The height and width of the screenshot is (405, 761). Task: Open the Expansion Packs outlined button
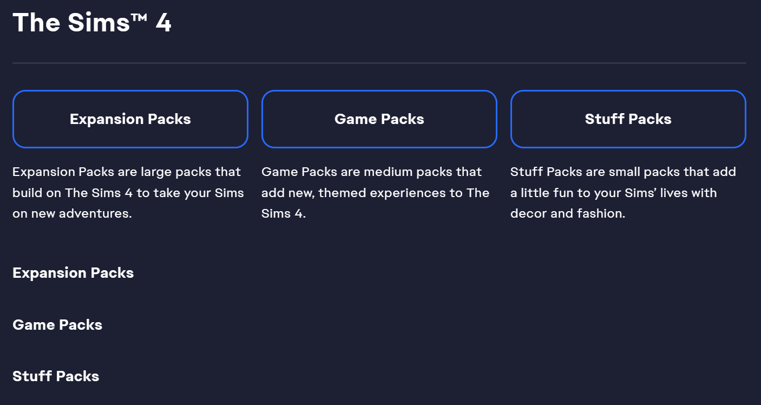(130, 119)
